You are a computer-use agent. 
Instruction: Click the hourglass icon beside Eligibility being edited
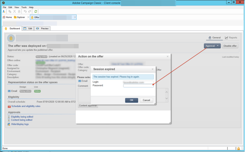point(9,117)
